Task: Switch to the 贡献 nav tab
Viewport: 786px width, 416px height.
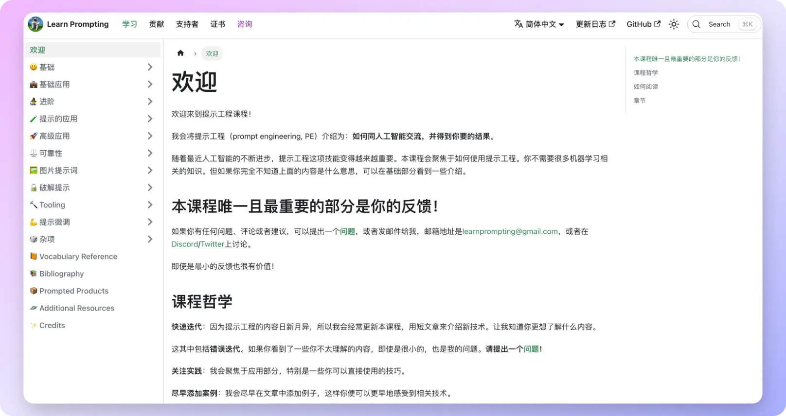Action: [157, 24]
